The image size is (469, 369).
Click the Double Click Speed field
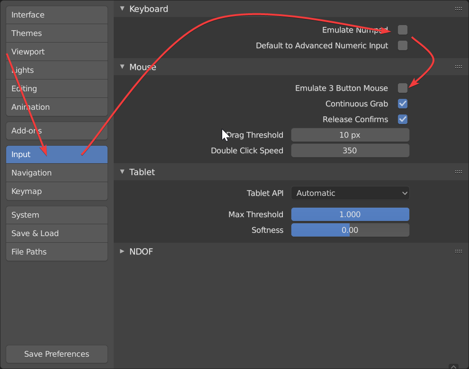[x=350, y=150]
